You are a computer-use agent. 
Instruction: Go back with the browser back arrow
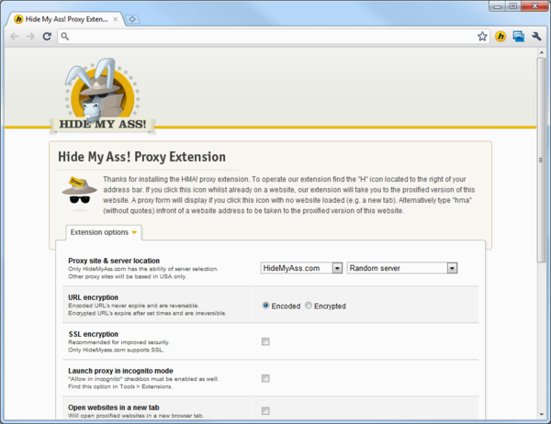tap(14, 36)
